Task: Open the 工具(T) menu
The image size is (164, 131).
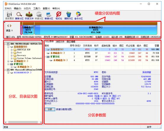Action: [37, 9]
